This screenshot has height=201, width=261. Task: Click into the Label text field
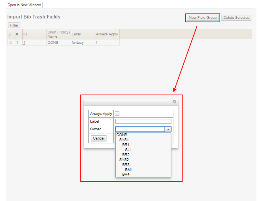pyautogui.click(x=143, y=121)
